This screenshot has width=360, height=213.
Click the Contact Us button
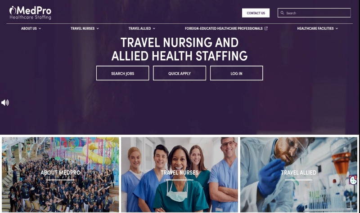tap(256, 13)
